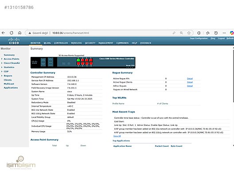Screen dimensions: 234x176
Task: Open Cisco CleanAir sidebar link
Action: click(x=12, y=63)
